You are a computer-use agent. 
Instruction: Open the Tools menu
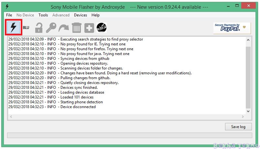click(43, 15)
